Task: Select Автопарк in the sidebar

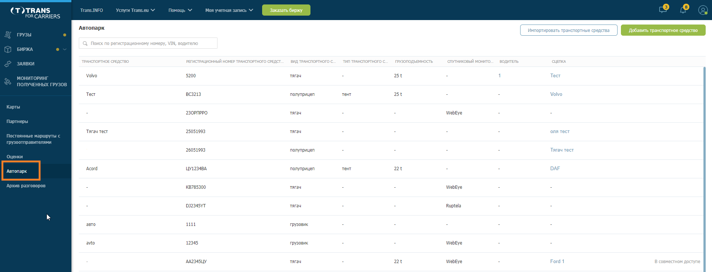Action: click(17, 171)
